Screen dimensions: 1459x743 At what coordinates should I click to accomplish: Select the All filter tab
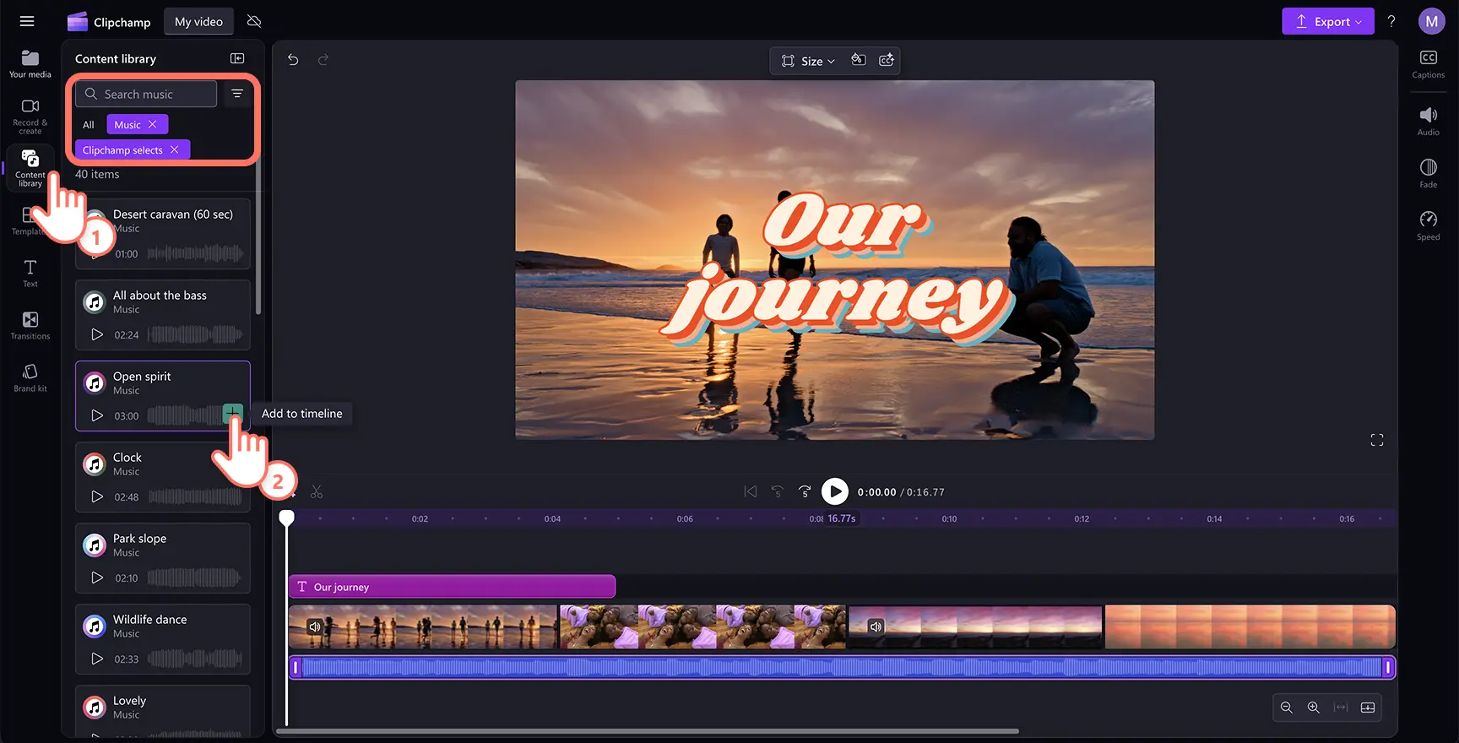point(89,125)
